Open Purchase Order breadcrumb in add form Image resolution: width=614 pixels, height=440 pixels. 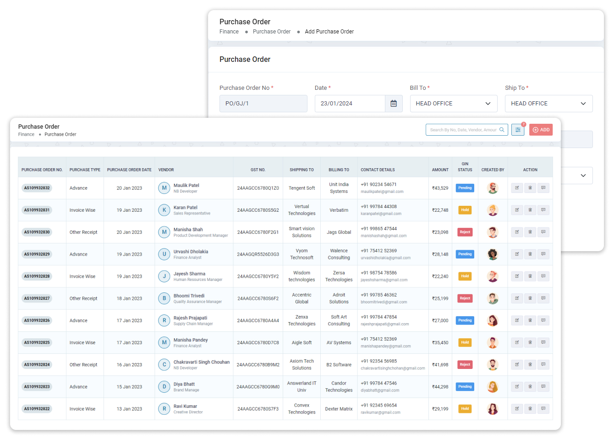(x=271, y=32)
